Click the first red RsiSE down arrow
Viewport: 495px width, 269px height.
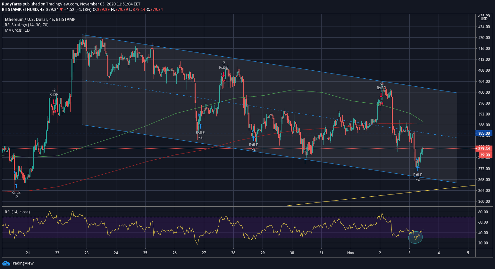[54, 102]
